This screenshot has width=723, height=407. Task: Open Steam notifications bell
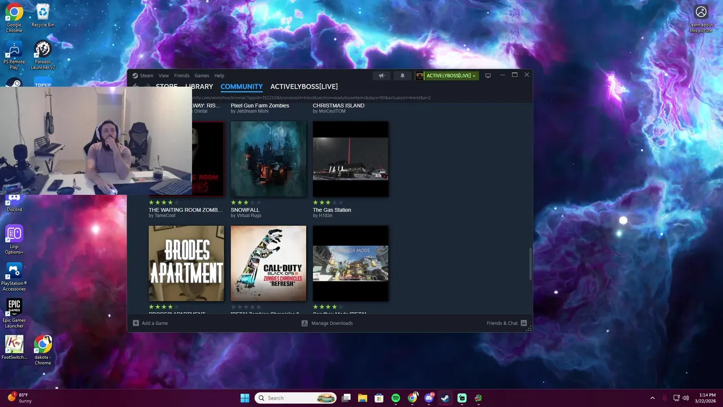point(403,75)
